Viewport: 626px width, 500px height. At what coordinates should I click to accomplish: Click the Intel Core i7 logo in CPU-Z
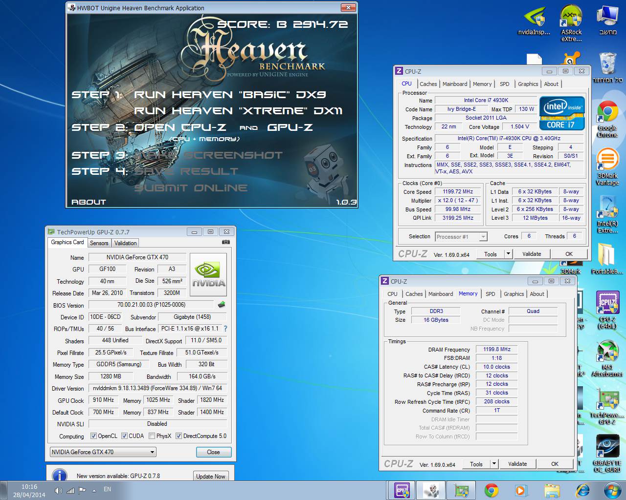(562, 113)
